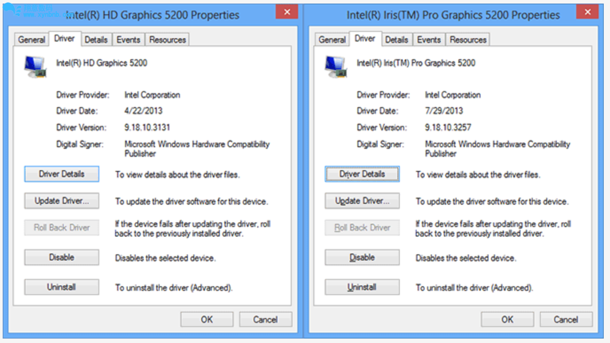Select Driver tab in HD Graphics 5200 window
Screen dimensions: 610x343
(x=64, y=39)
